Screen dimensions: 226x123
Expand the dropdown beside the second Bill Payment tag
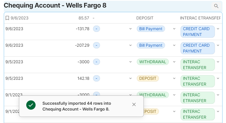[174, 46]
